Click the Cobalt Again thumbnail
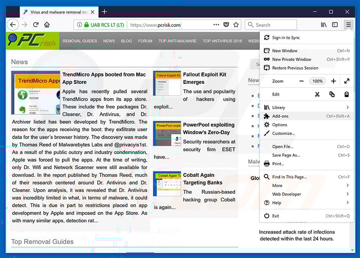 click(167, 184)
